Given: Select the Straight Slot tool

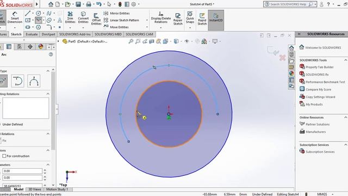Looking at the screenshot, I should [x=28, y=27].
